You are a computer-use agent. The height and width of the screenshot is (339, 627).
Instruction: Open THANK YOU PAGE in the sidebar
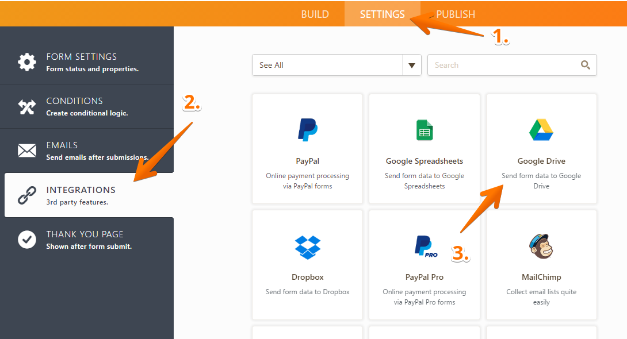tap(87, 240)
